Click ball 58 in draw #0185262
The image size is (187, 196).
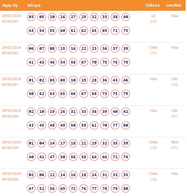click(x=73, y=62)
